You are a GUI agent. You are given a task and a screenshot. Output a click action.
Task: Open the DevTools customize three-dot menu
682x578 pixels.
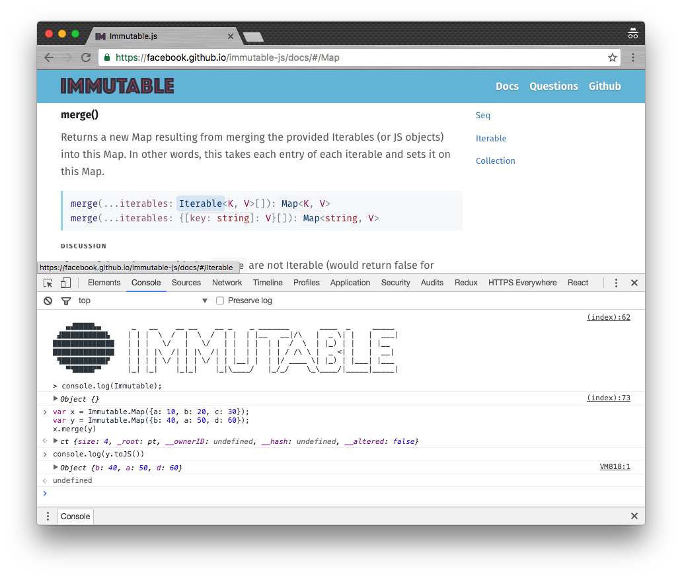tap(616, 283)
